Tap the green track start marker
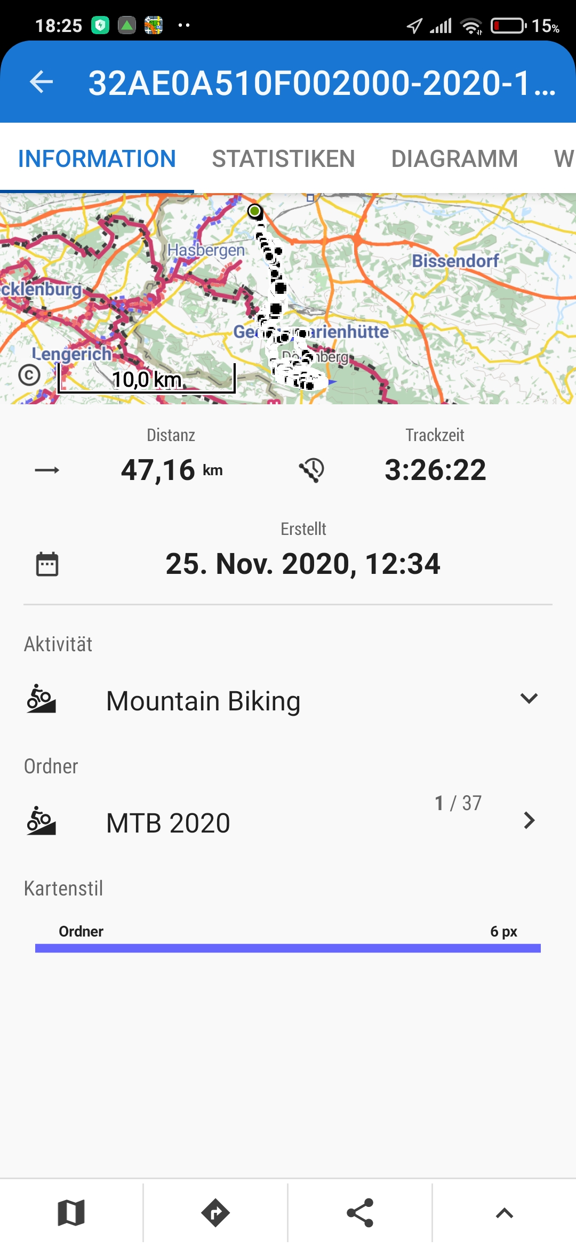The width and height of the screenshot is (576, 1248). [x=255, y=211]
